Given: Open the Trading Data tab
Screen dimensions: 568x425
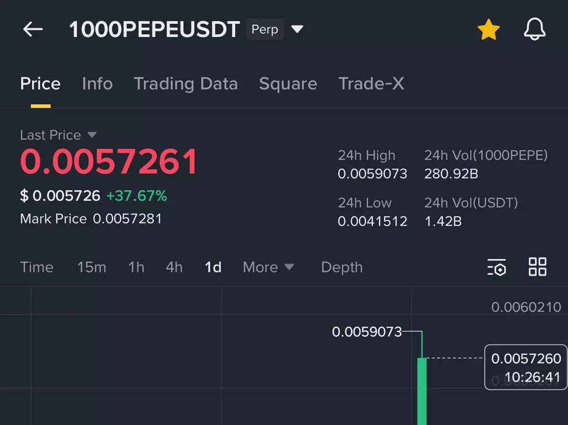Looking at the screenshot, I should (186, 84).
